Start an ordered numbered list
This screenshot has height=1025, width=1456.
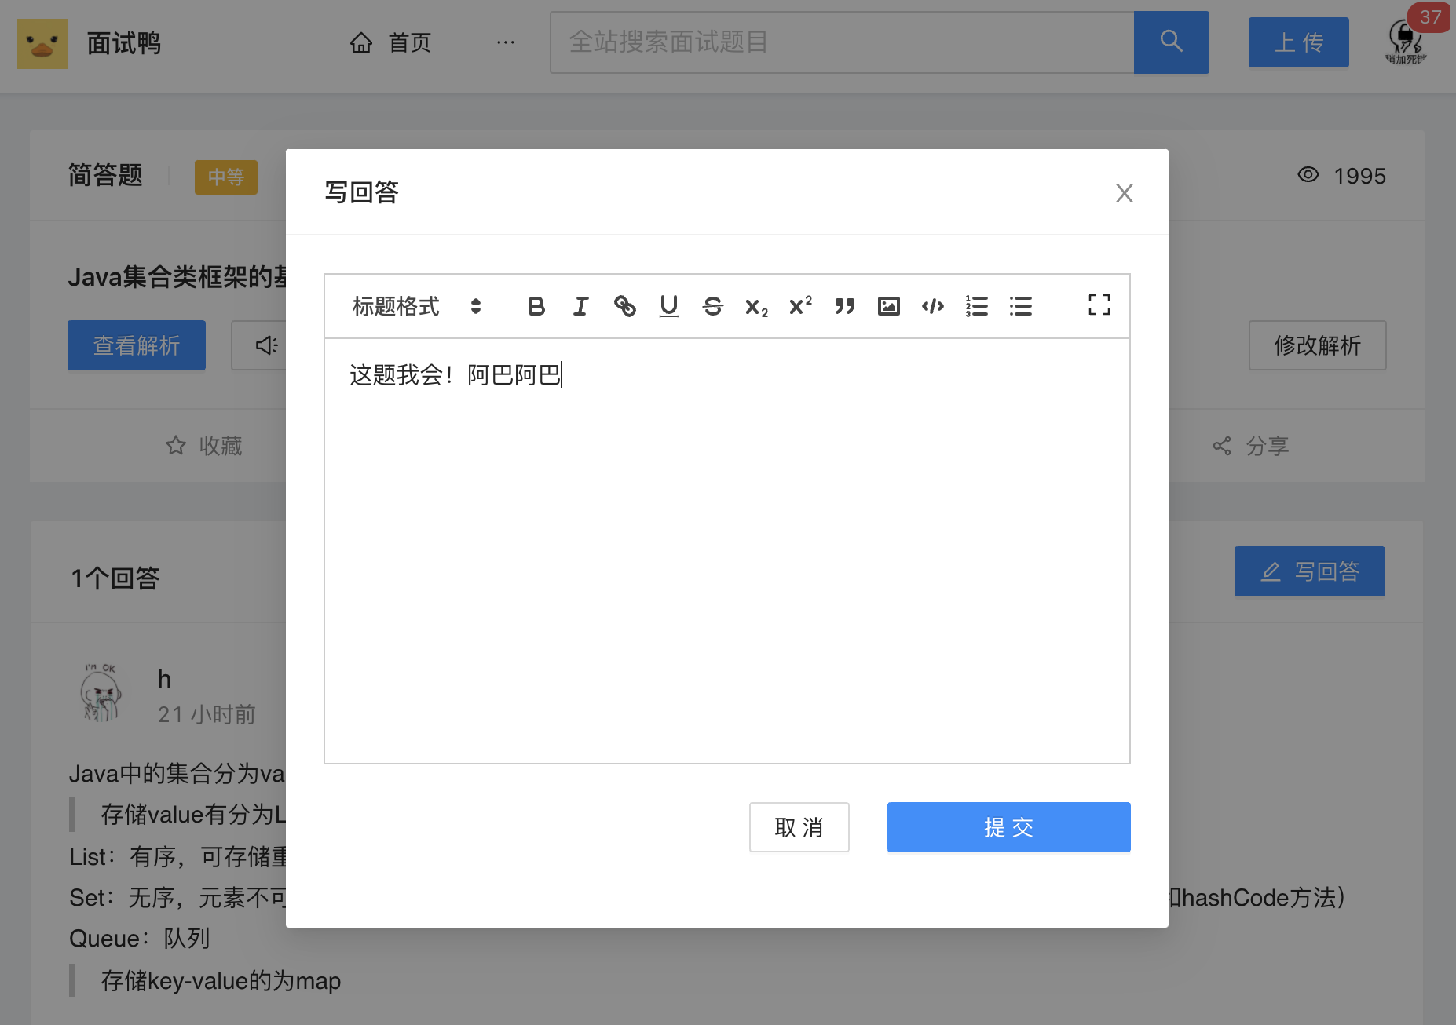coord(976,306)
